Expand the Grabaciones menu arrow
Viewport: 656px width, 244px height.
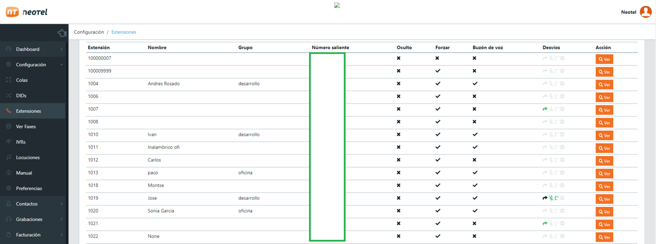pyautogui.click(x=61, y=219)
